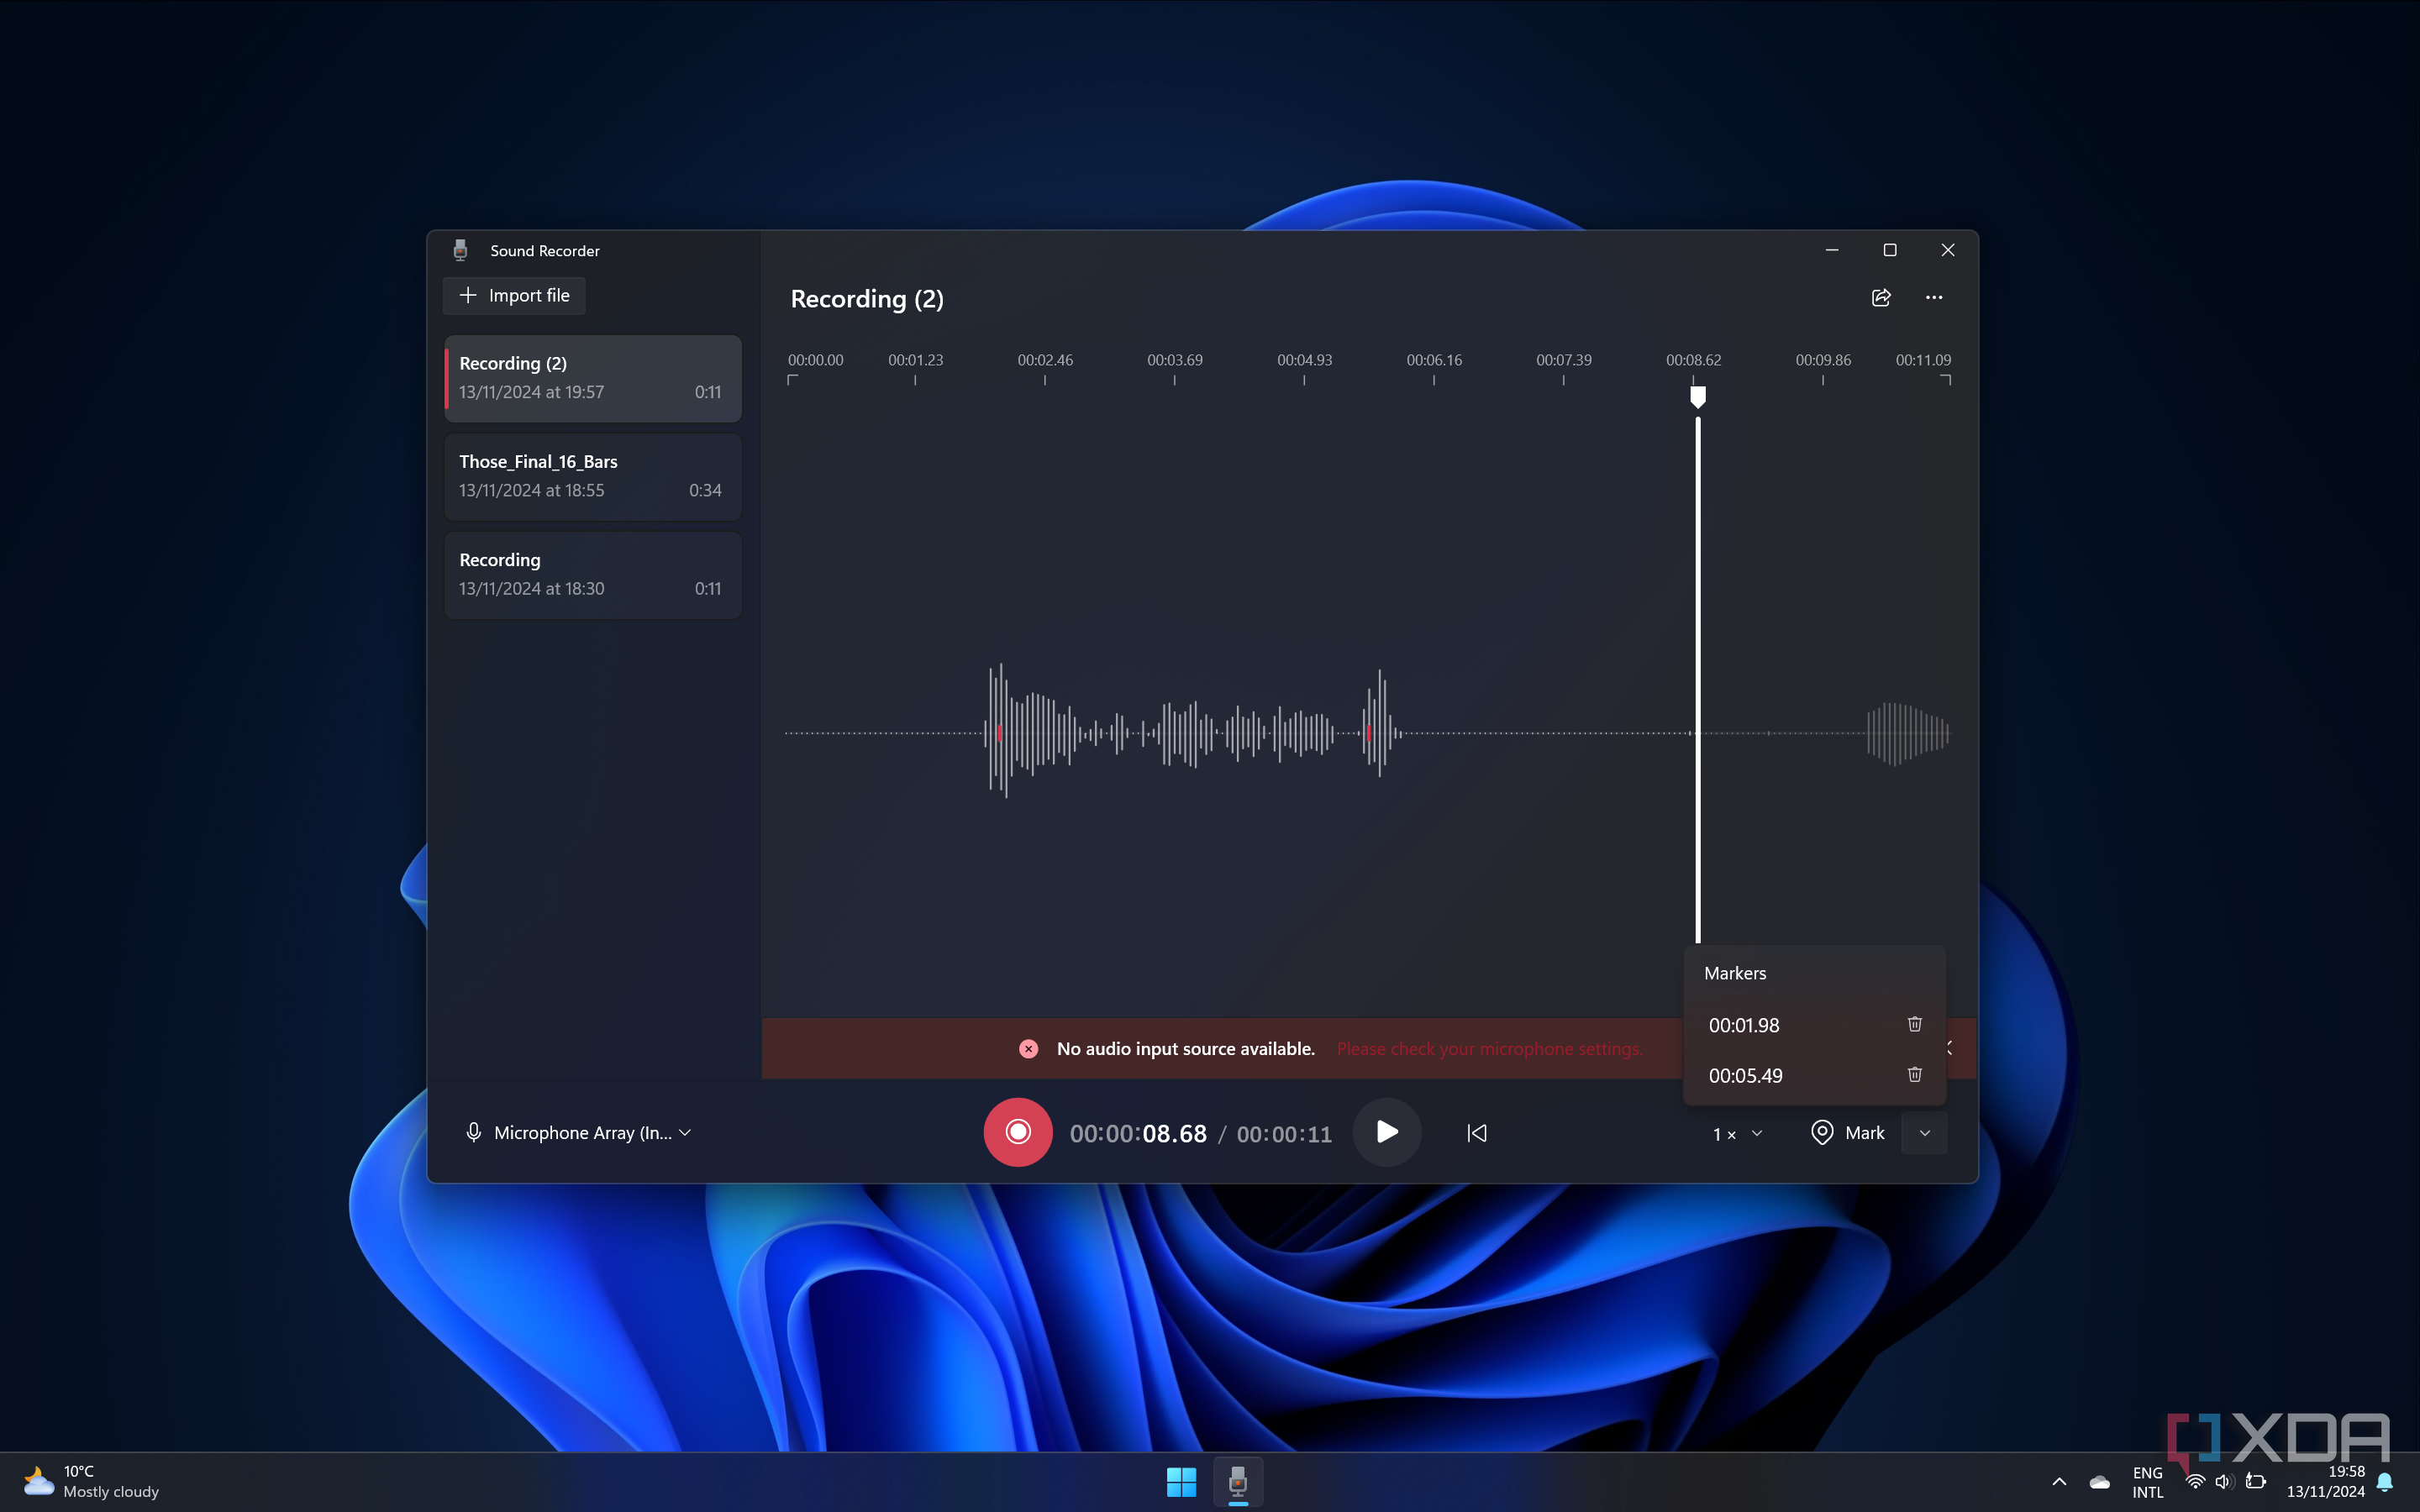Click the Import file button

[x=514, y=296]
